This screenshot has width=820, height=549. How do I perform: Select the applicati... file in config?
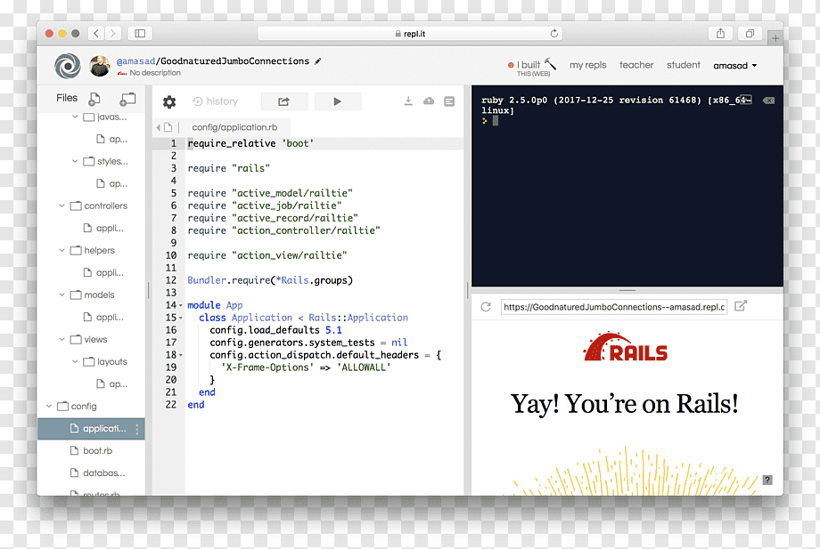(91, 429)
